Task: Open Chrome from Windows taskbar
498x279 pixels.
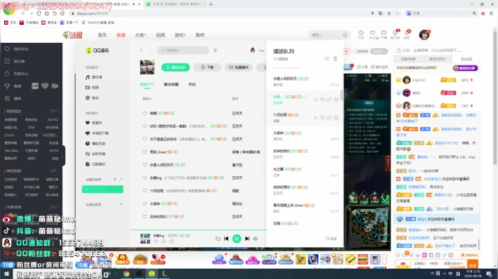Action: [x=127, y=273]
